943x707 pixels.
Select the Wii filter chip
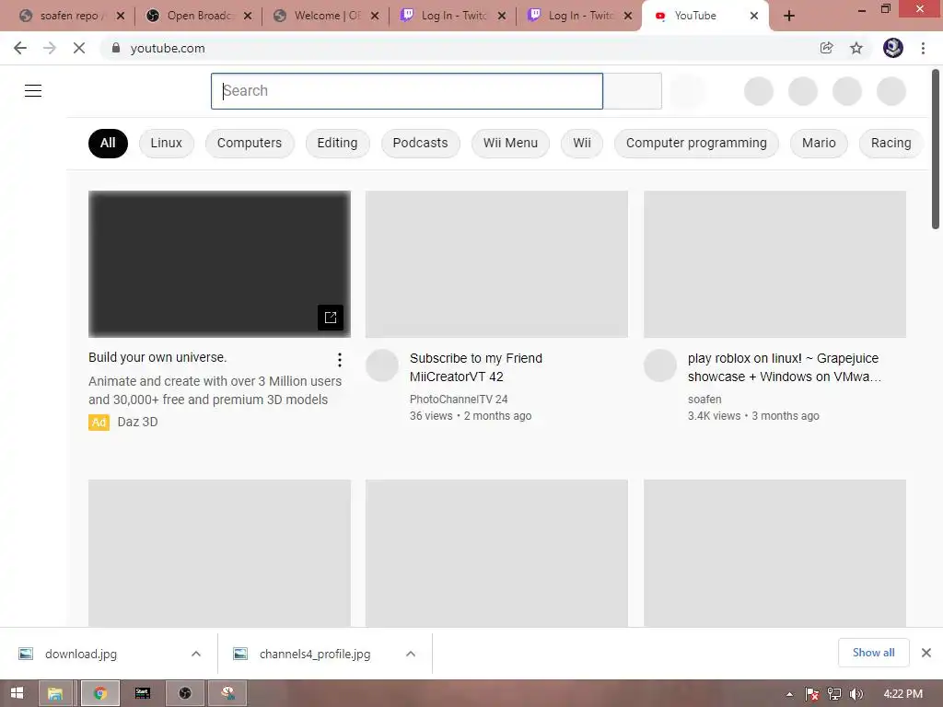[582, 143]
